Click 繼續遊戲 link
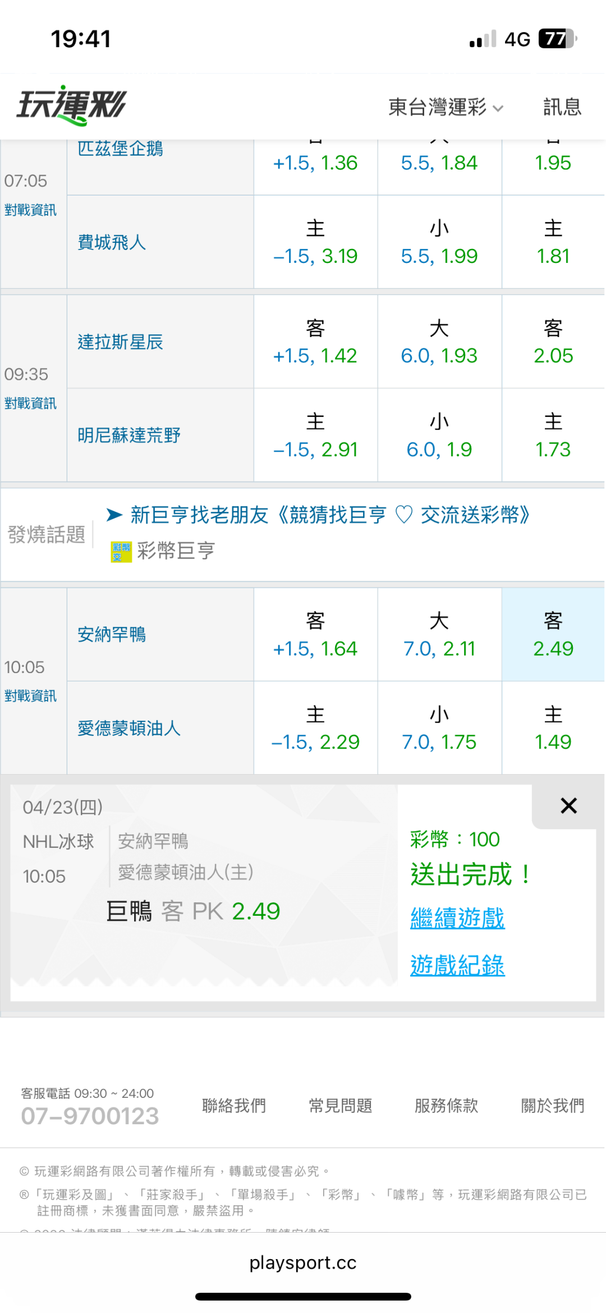Viewport: 606px width, 1313px height. click(x=457, y=919)
